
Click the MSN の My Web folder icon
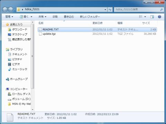pos(9,104)
